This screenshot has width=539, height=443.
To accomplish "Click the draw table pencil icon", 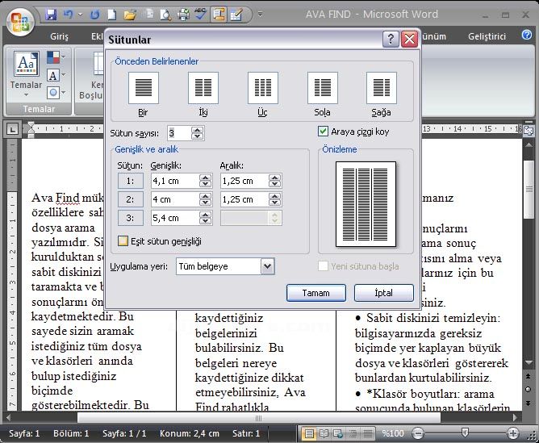I will tap(236, 15).
